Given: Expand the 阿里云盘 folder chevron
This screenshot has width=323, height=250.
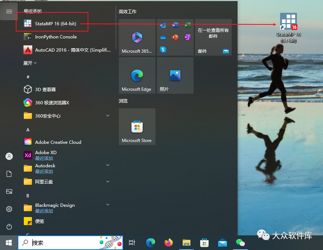Looking at the screenshot, I should tap(108, 181).
